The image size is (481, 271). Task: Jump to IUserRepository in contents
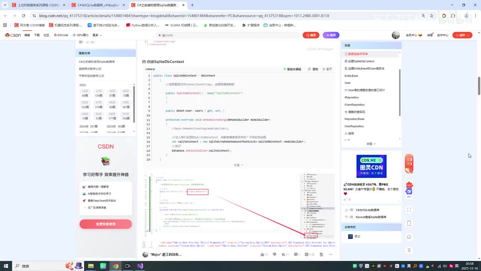(x=355, y=105)
